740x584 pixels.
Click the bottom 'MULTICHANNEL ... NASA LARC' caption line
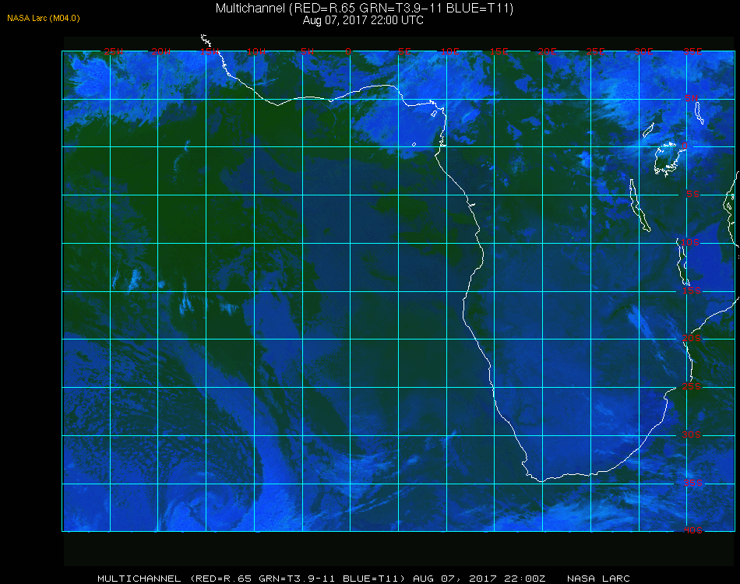pyautogui.click(x=364, y=579)
